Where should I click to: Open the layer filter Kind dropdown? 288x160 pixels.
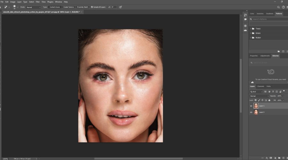[x=256, y=92]
